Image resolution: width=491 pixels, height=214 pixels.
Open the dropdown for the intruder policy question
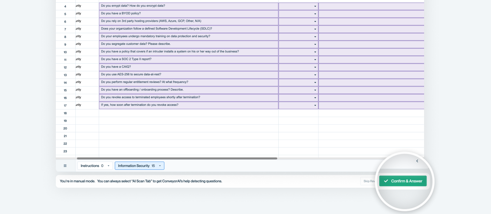[x=315, y=52]
